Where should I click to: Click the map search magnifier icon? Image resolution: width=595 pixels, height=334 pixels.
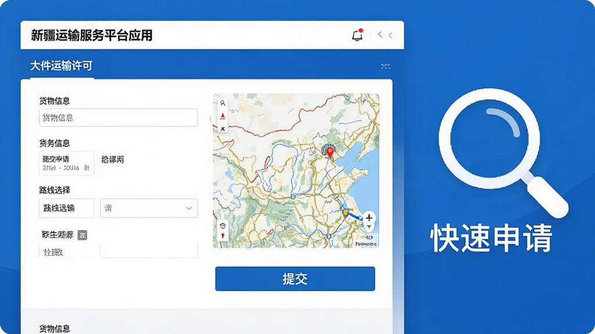pos(223,103)
